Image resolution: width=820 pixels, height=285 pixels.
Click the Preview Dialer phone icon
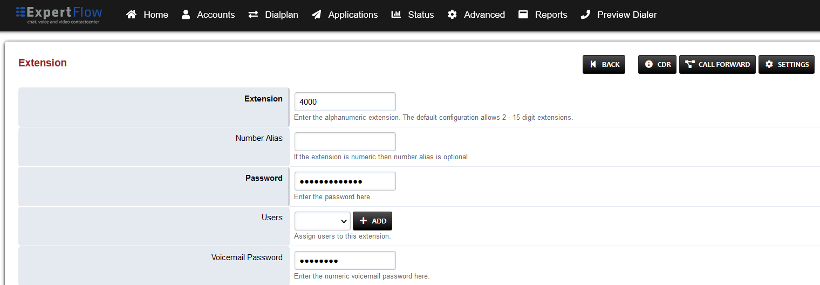point(585,15)
